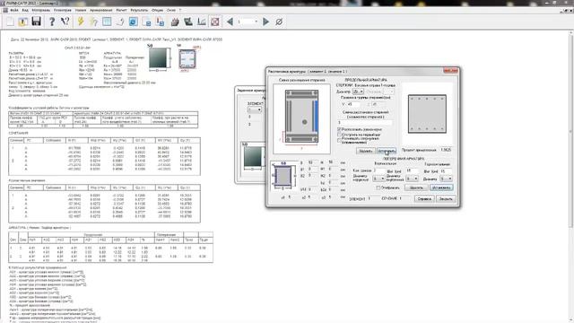574x323 pixels.
Task: Open the 'Файл' menu
Action: 14,10
